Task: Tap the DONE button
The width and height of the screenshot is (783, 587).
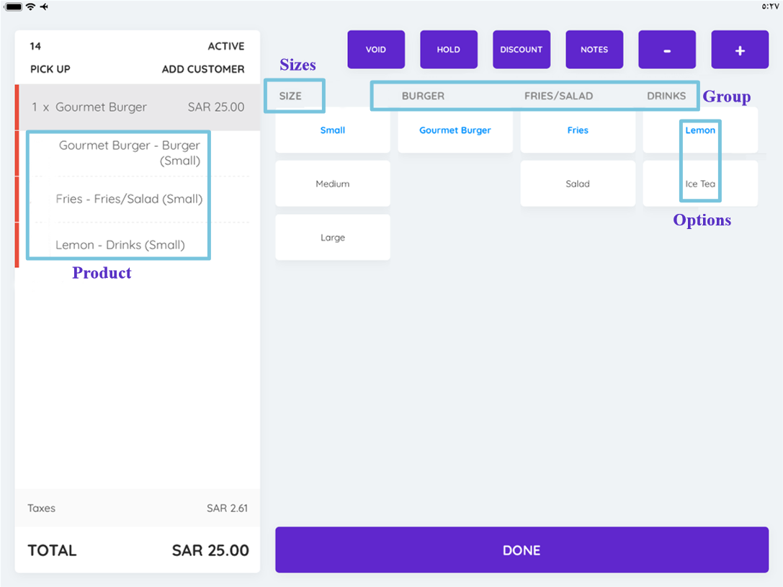Action: click(522, 550)
